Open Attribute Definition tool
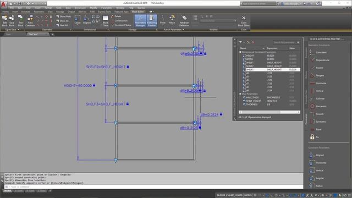This screenshot has height=198, width=352. (x=184, y=21)
